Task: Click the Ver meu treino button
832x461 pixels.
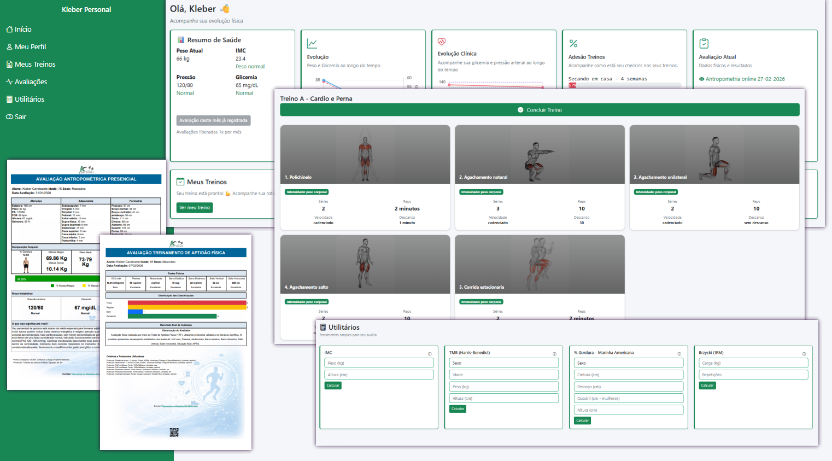Action: (x=195, y=208)
